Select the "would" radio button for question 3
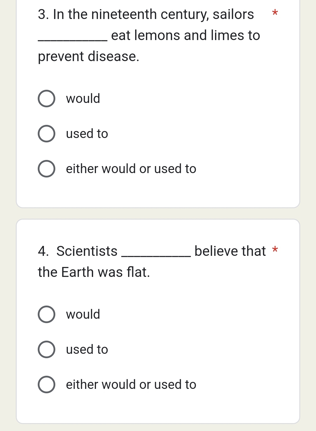 [47, 99]
